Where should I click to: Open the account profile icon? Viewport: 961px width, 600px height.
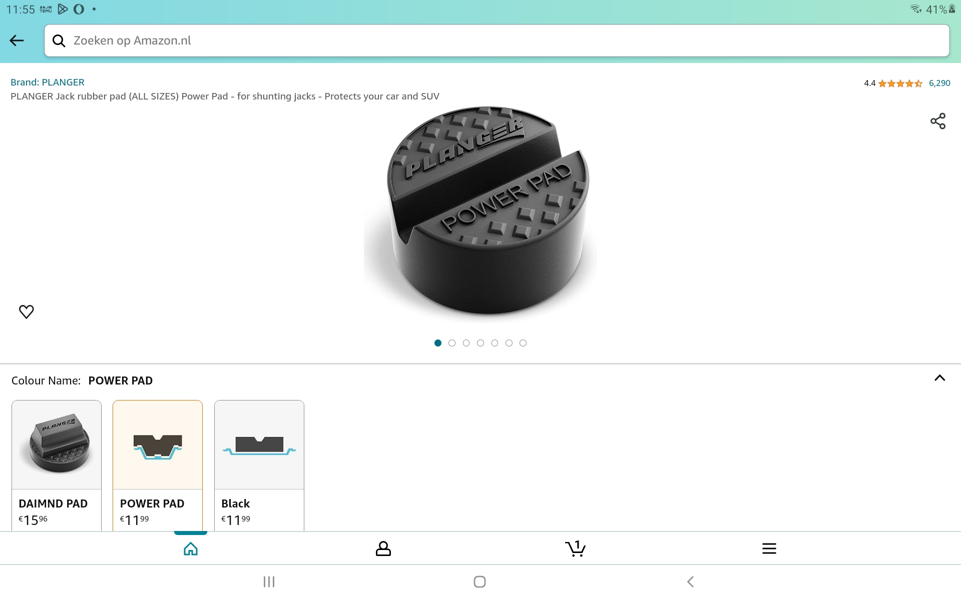pos(383,548)
